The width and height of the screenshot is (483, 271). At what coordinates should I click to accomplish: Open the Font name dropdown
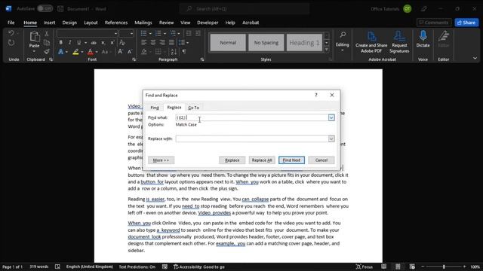[115, 33]
